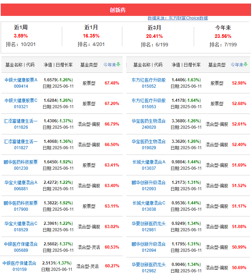Click 67.20% year-to-date return
The height and width of the screenshot is (273, 251).
click(x=112, y=104)
